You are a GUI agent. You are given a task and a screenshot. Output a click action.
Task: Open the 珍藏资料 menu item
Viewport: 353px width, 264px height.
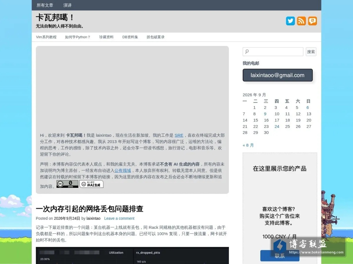pyautogui.click(x=106, y=37)
